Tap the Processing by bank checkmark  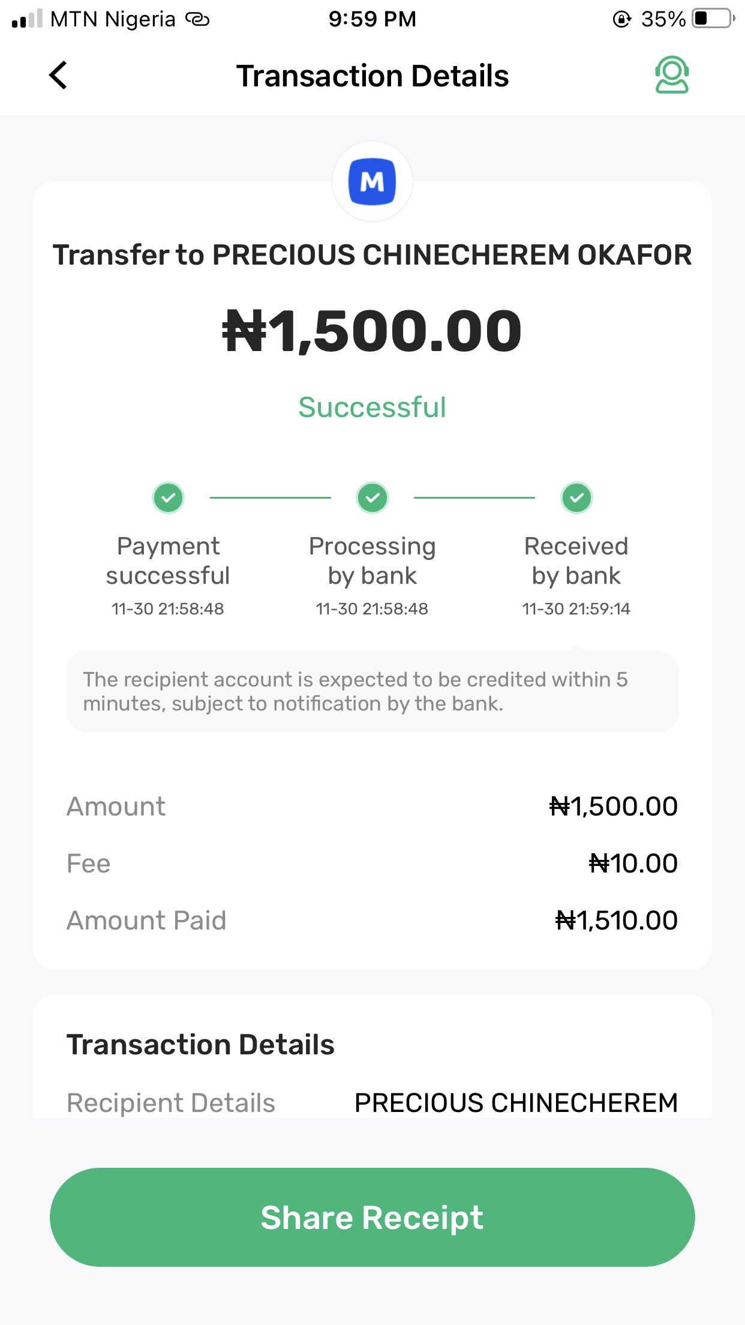(372, 497)
